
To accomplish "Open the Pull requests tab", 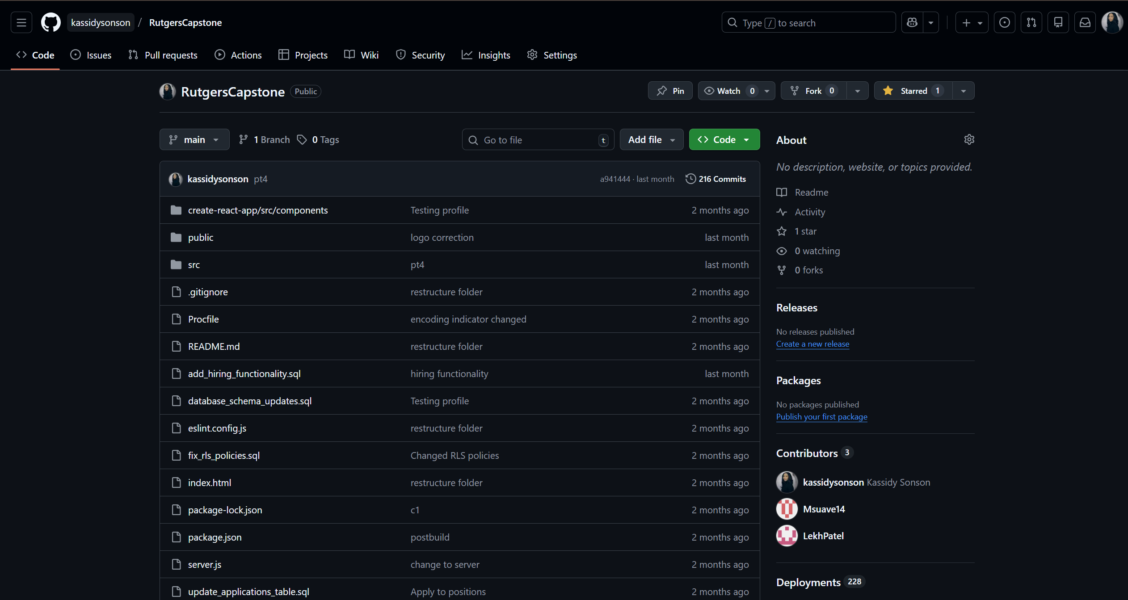I will click(x=163, y=55).
